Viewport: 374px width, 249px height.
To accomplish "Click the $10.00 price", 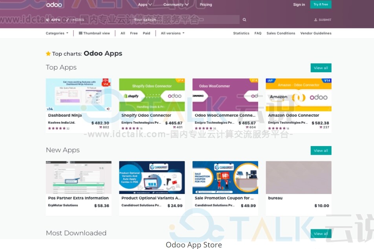I will click(322, 205).
